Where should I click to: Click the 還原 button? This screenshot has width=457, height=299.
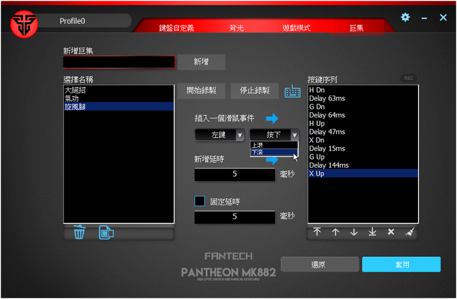tap(320, 264)
